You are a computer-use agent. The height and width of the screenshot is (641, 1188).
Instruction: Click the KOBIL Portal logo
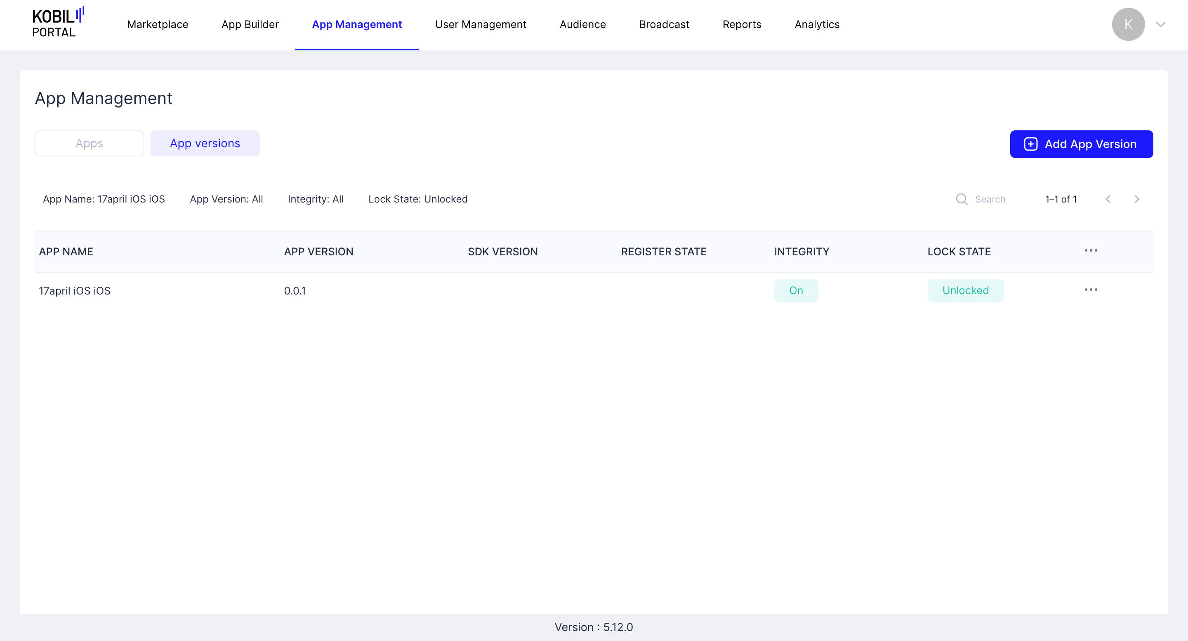click(58, 23)
